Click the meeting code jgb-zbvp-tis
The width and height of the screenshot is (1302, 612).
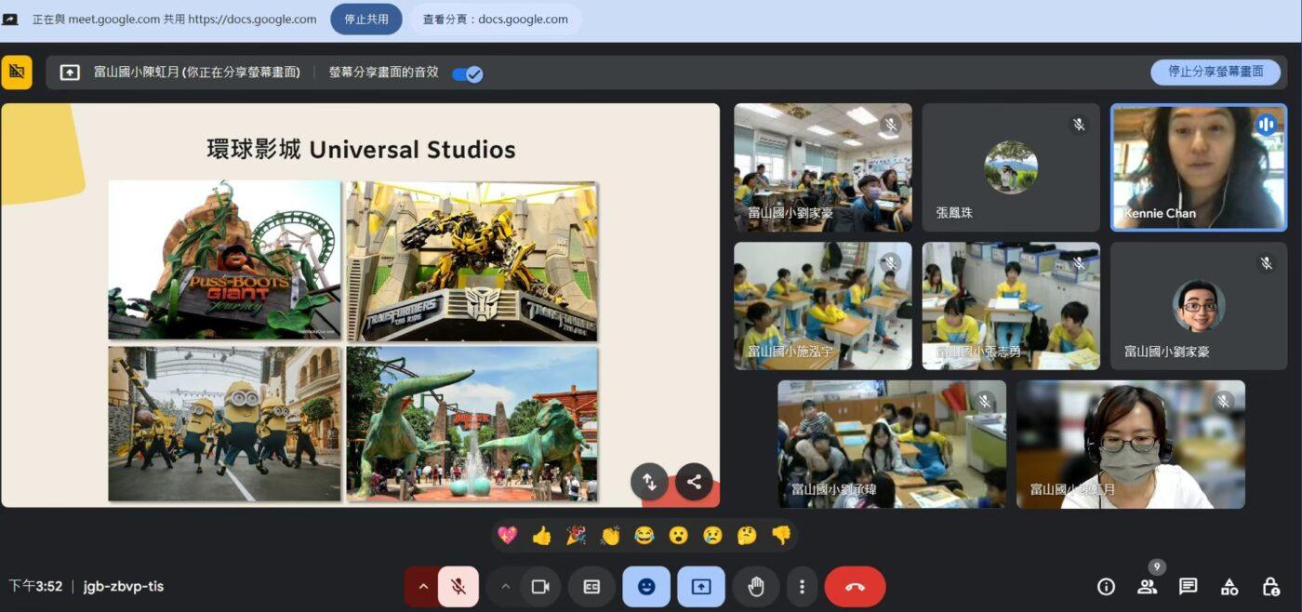[124, 586]
